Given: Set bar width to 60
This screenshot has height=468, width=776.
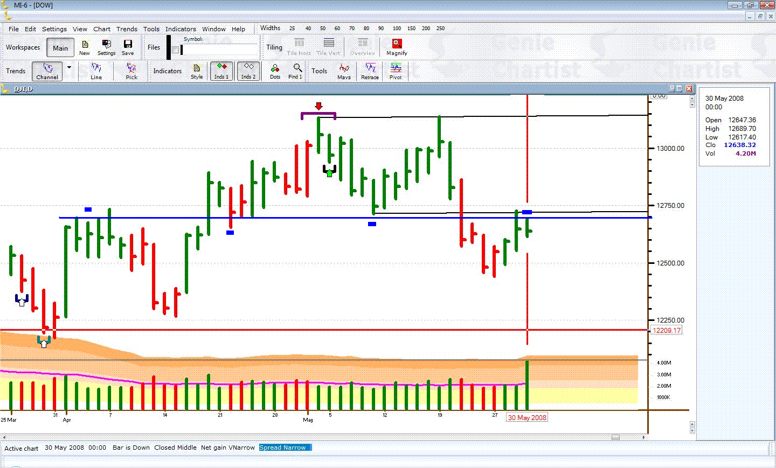Looking at the screenshot, I should 337,29.
